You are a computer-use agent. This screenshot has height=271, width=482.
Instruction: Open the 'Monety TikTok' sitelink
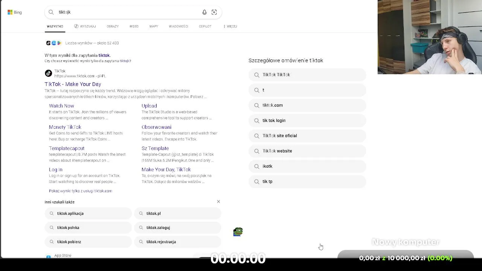point(65,127)
